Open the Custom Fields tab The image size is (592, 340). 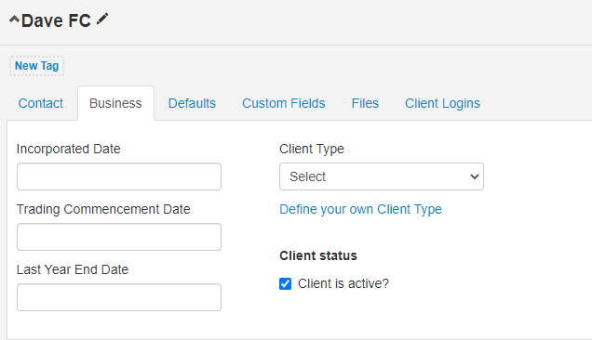pos(284,103)
